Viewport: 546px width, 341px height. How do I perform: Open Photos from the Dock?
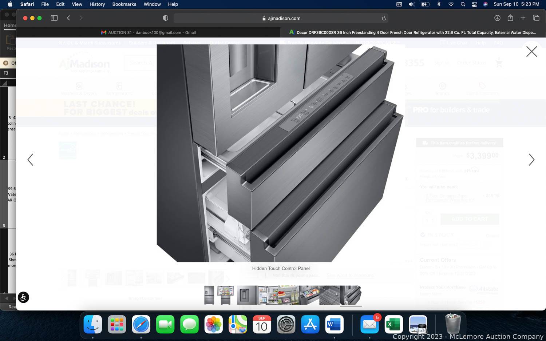click(213, 324)
